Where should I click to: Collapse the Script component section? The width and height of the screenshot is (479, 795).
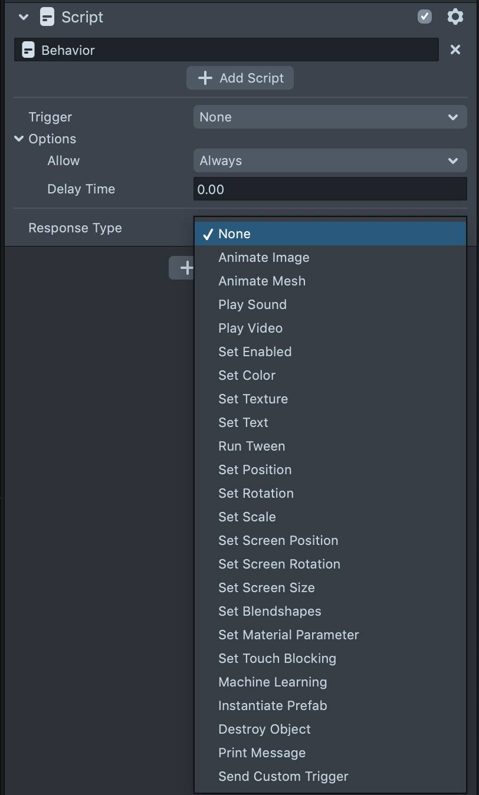click(x=24, y=17)
